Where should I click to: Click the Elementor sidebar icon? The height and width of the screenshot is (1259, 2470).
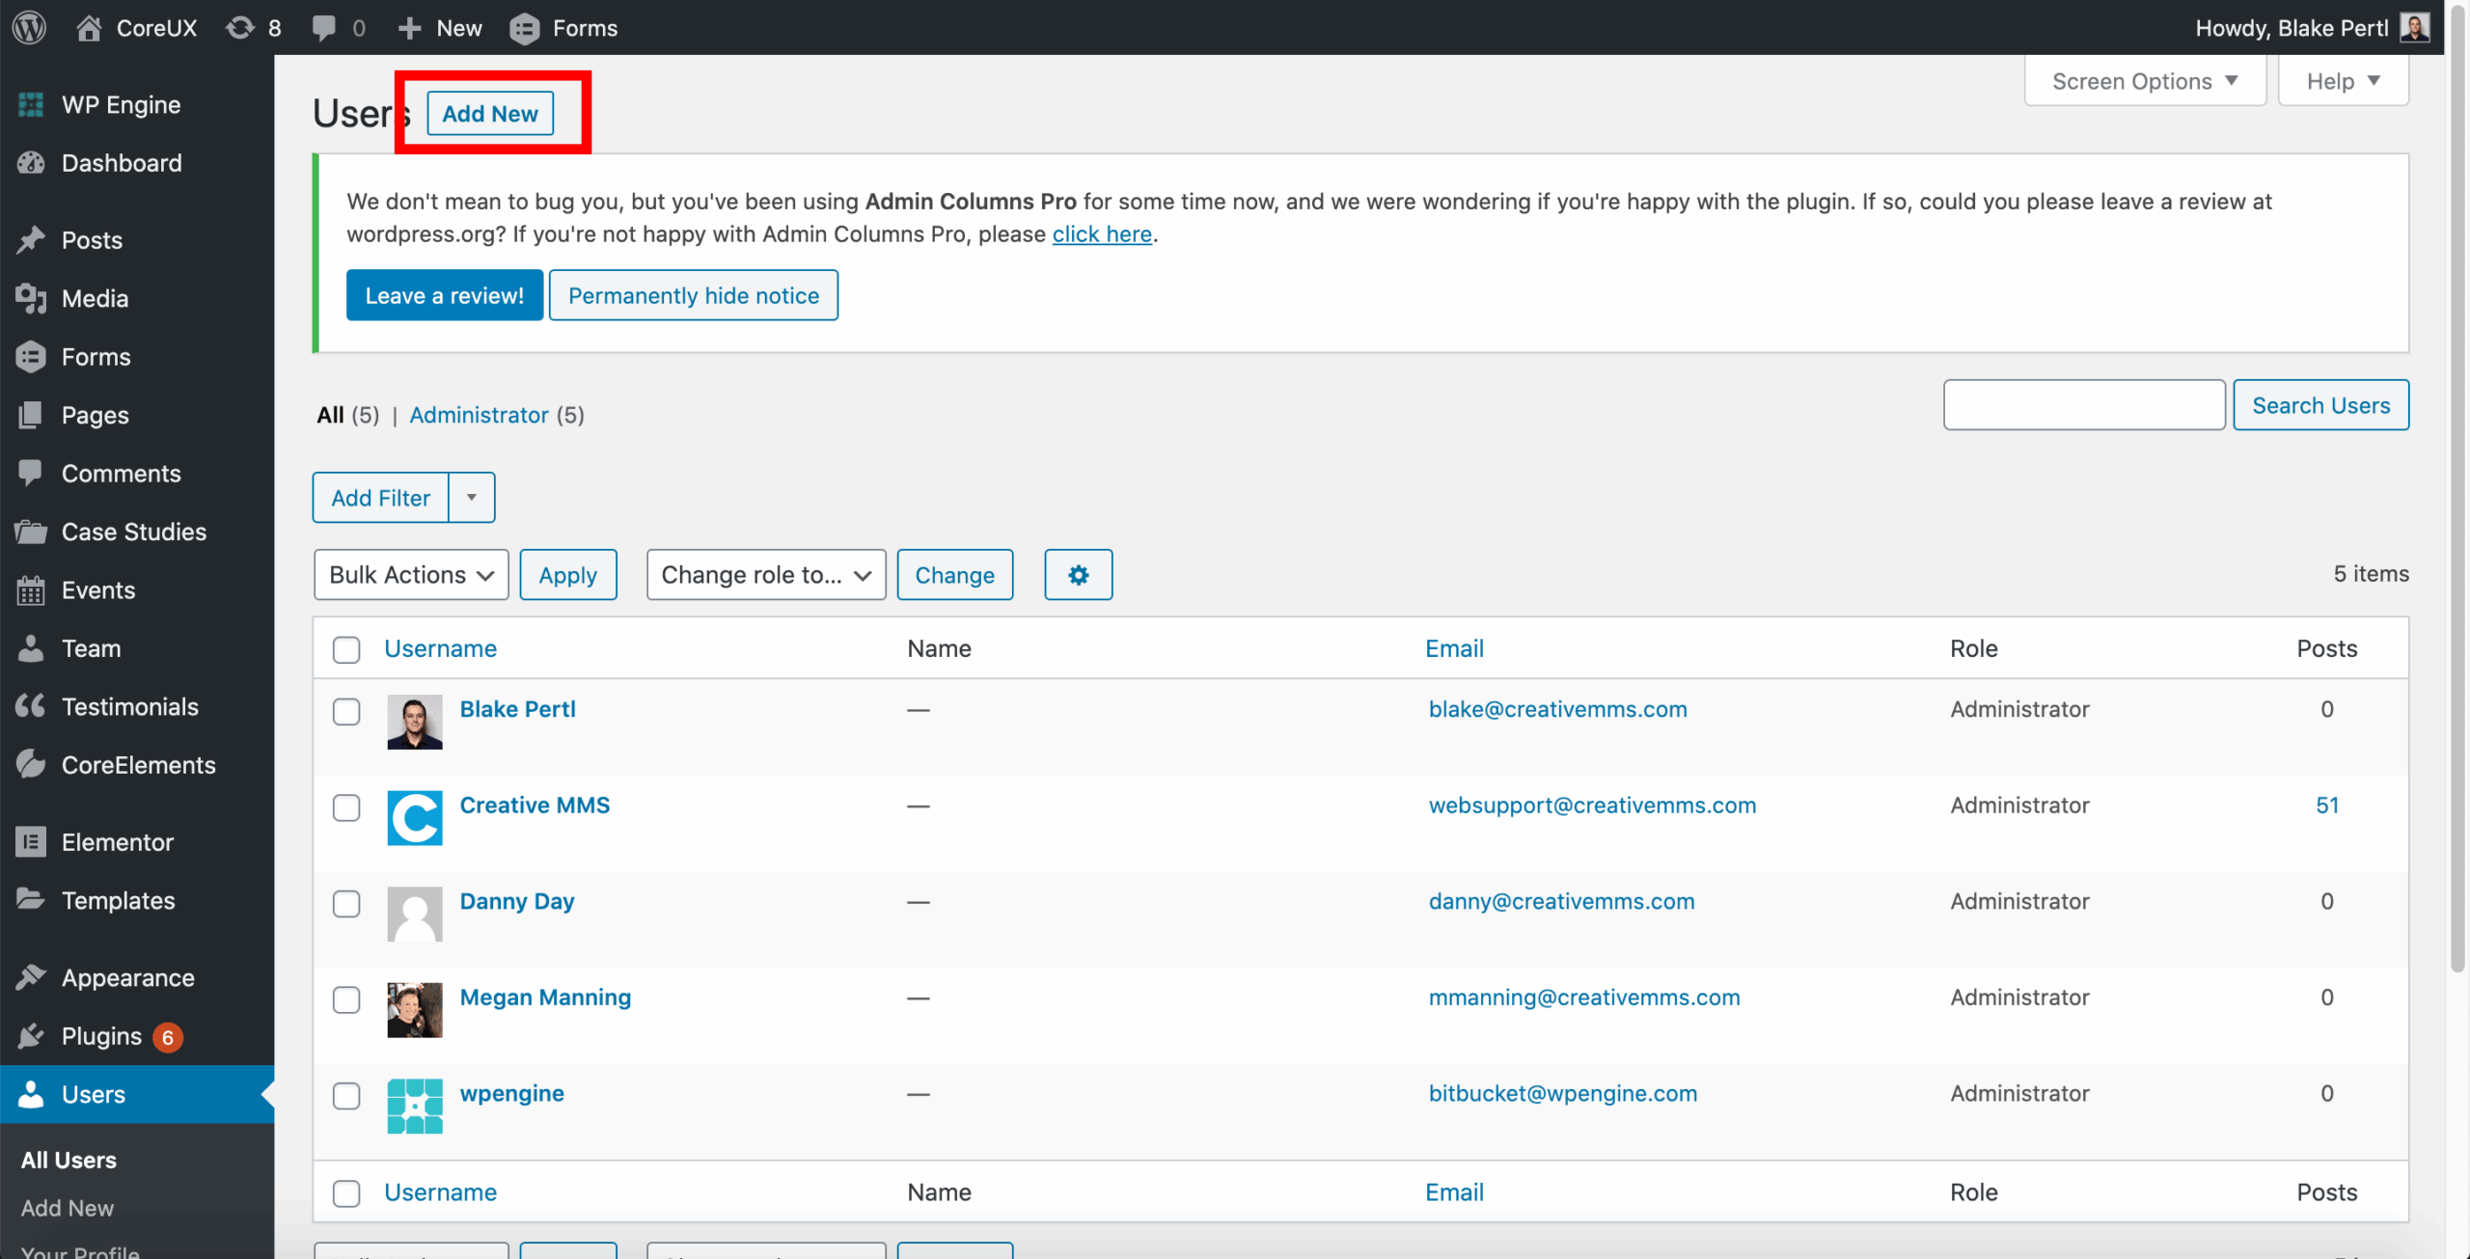click(31, 842)
